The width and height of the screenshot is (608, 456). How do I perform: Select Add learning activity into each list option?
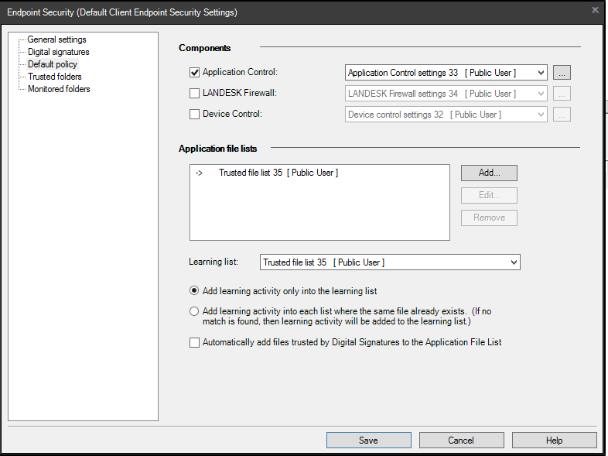tap(195, 311)
